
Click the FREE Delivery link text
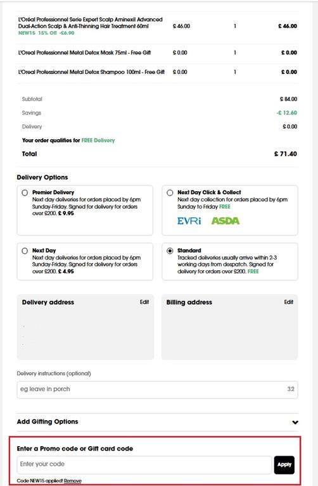tap(98, 140)
